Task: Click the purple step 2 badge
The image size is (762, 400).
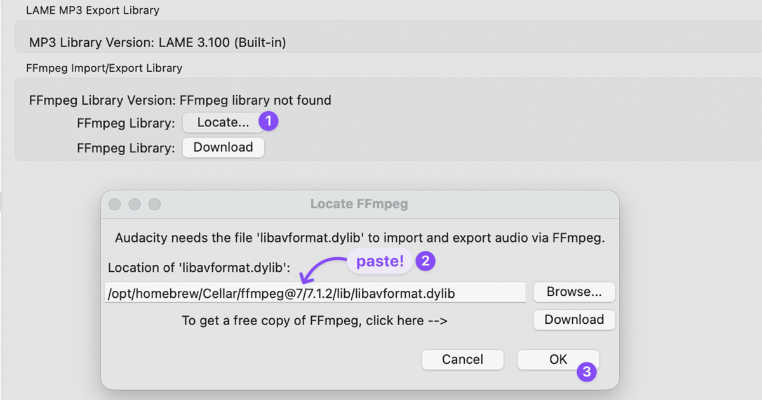Action: click(x=425, y=261)
